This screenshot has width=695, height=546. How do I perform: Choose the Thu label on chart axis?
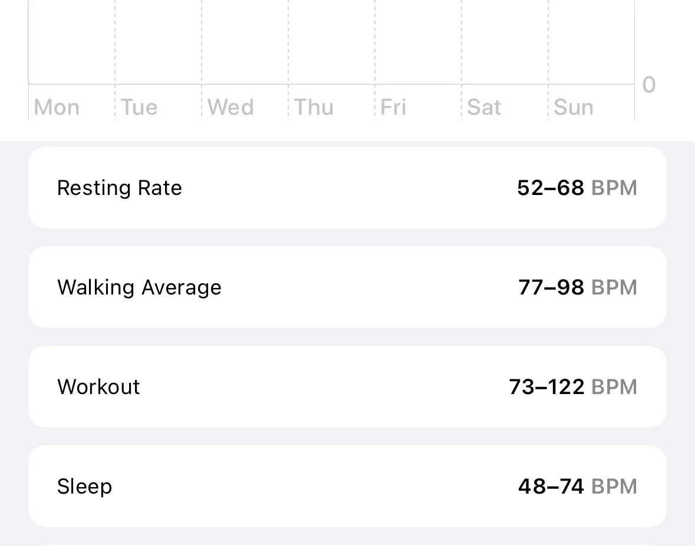point(314,107)
